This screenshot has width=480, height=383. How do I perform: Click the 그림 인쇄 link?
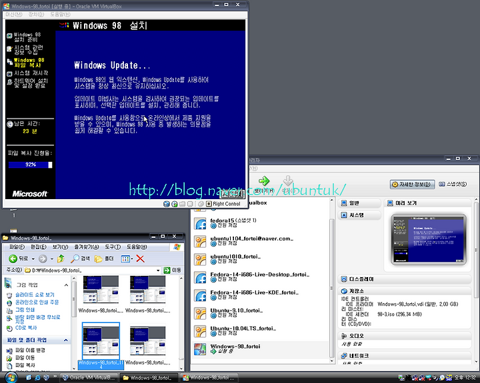click(25, 310)
